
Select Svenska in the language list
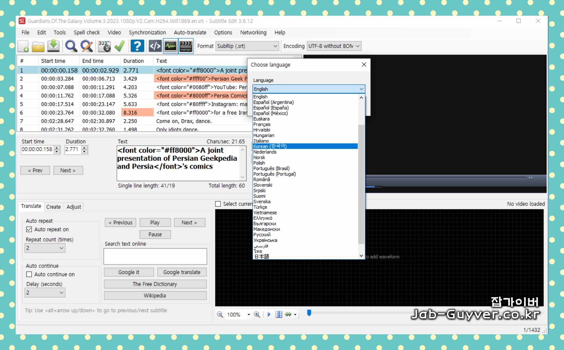tap(305, 201)
